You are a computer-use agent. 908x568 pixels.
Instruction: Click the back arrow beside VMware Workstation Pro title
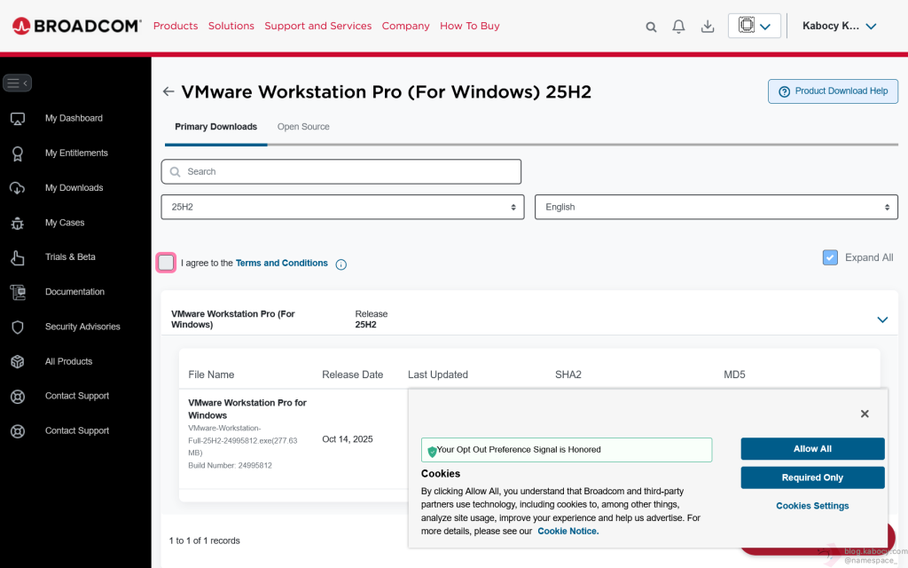click(x=168, y=91)
